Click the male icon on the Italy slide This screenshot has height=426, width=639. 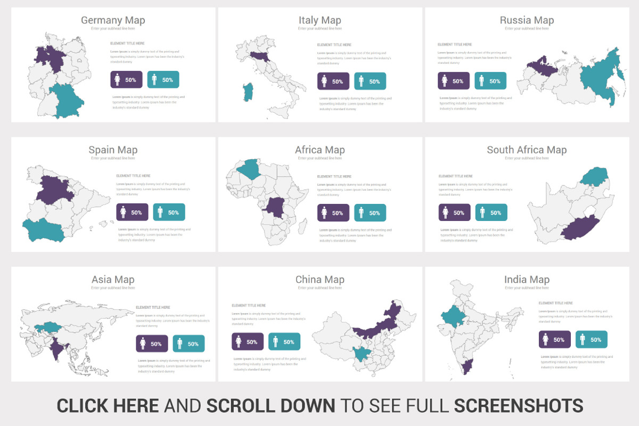[361, 81]
